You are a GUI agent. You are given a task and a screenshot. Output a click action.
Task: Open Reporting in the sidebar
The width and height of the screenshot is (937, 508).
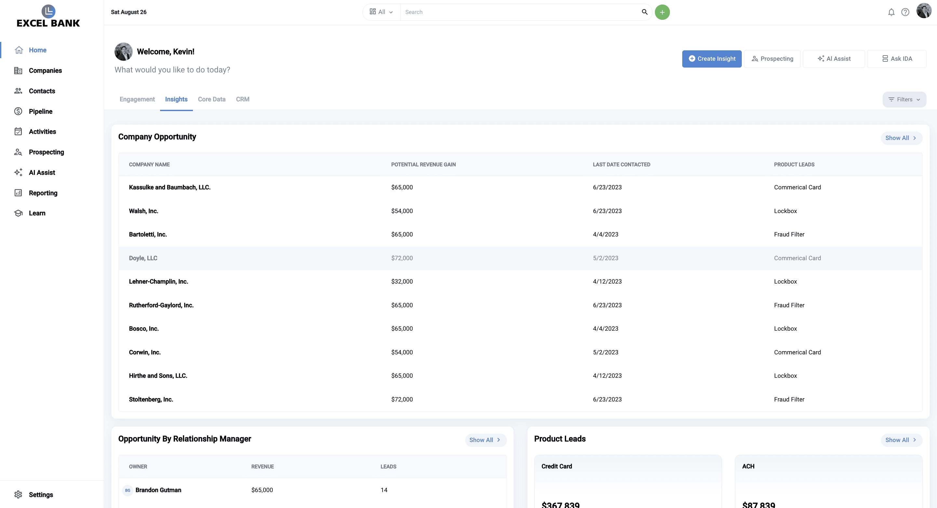pos(43,193)
